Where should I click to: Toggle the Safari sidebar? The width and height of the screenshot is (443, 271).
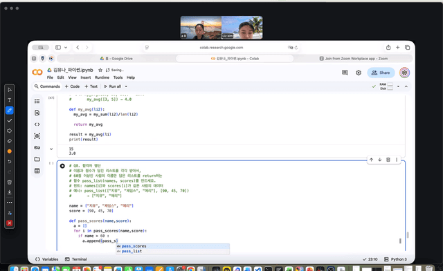click(58, 48)
